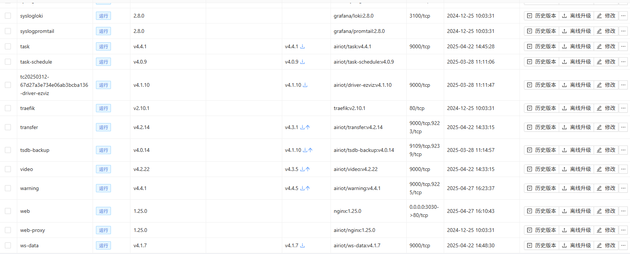Open 历史版本 for task-schedule
This screenshot has width=630, height=254.
[x=542, y=62]
